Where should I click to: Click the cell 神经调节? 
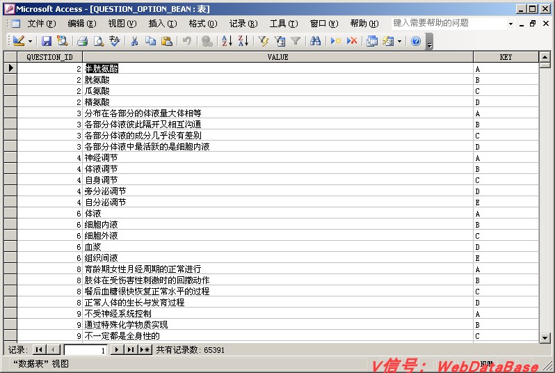pyautogui.click(x=278, y=158)
